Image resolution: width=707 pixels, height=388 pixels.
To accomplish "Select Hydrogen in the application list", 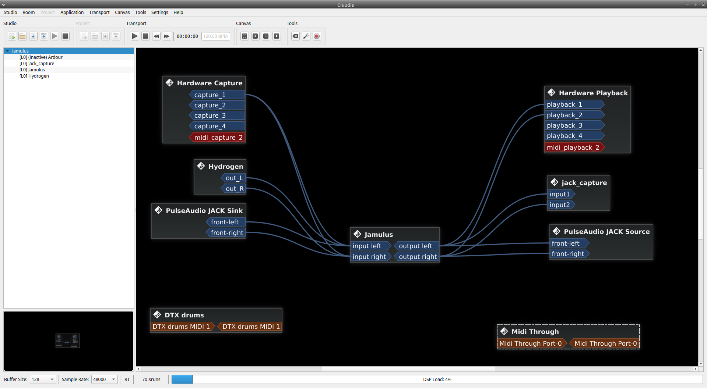I will [x=38, y=76].
